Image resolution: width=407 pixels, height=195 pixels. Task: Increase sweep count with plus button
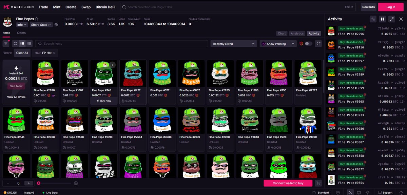pyautogui.click(x=29, y=183)
